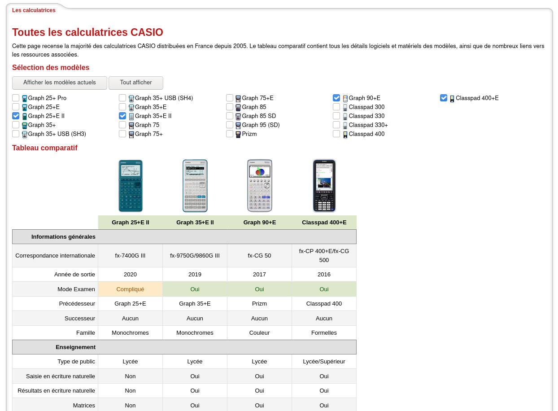
Task: Click the Prizm icon in the model list
Action: pos(238,134)
